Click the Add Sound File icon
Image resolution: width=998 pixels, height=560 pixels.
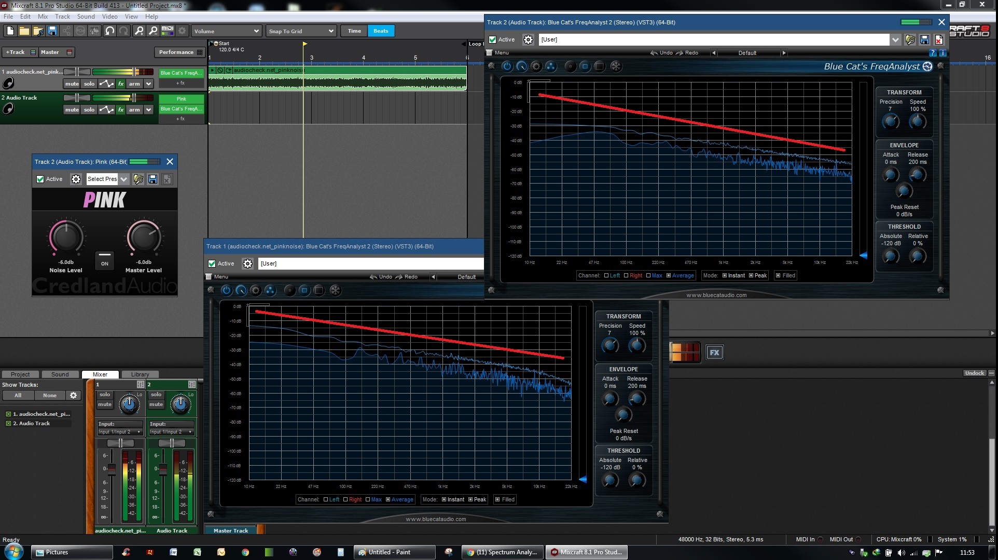click(x=38, y=31)
